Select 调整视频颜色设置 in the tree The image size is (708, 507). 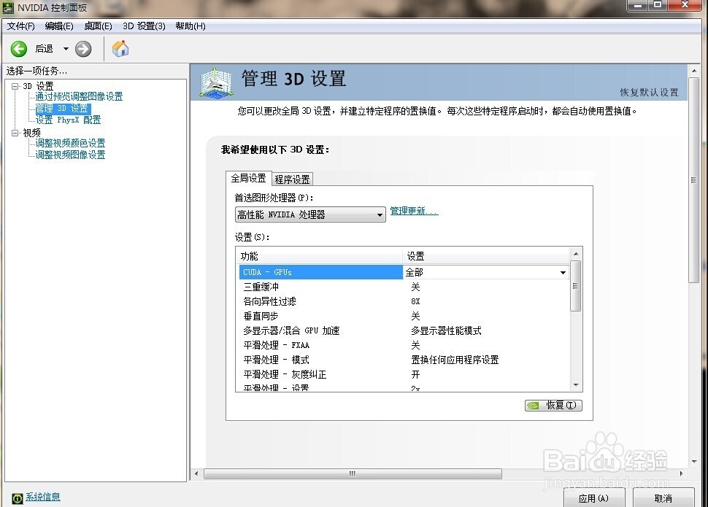point(71,144)
